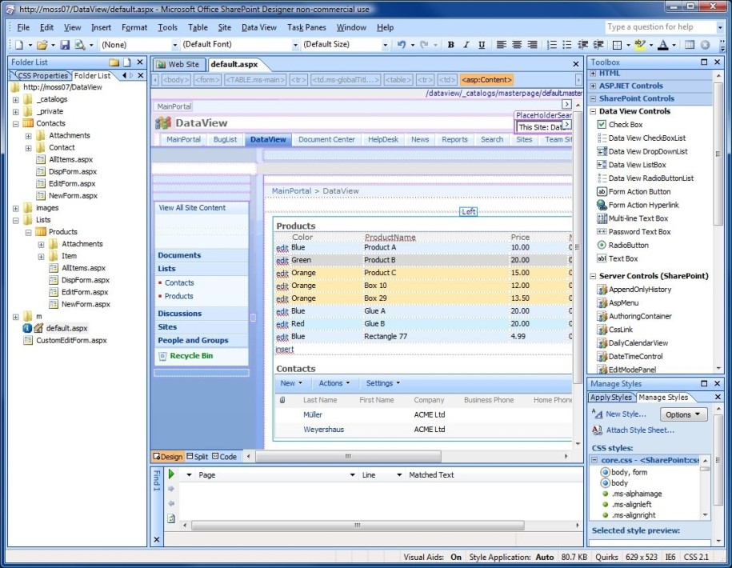Switch to Code view
Screen dimensions: 732x568
224,457
